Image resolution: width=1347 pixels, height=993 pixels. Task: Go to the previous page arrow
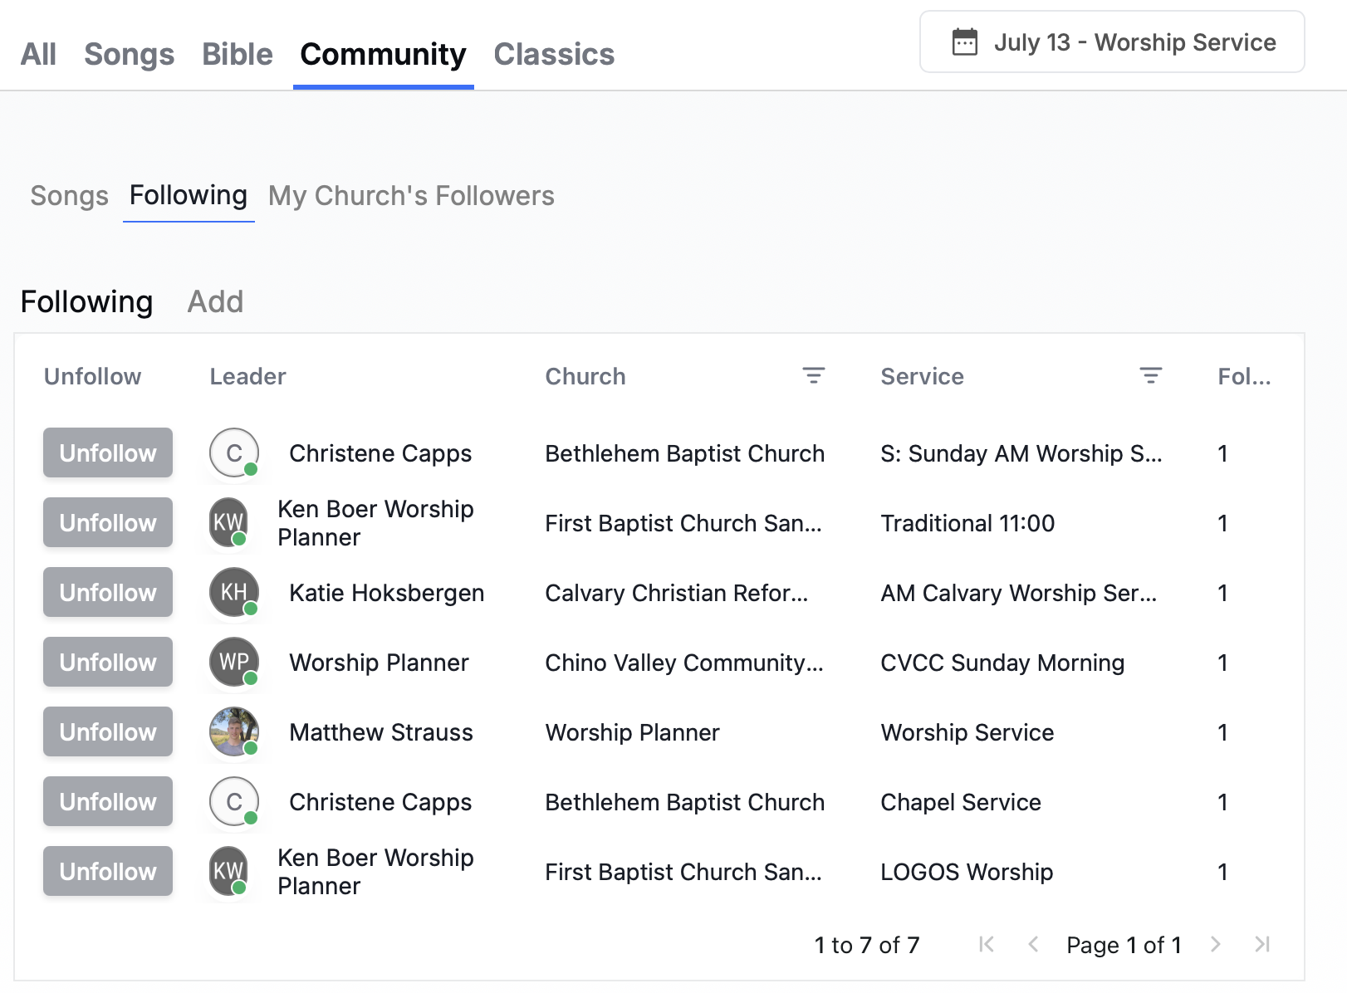(1033, 944)
